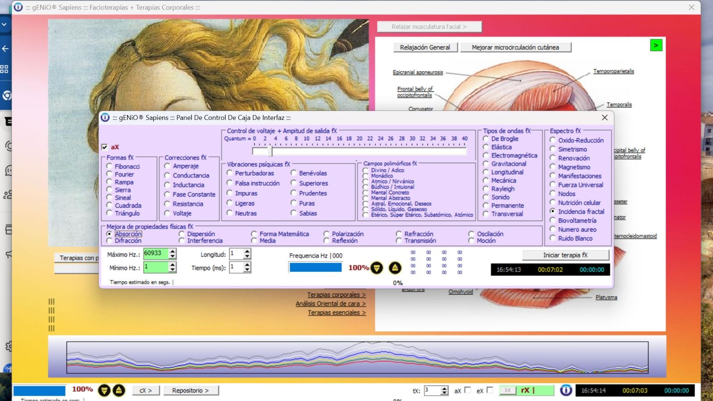Open the cX > menu button
Image resolution: width=713 pixels, height=401 pixels.
tap(145, 390)
